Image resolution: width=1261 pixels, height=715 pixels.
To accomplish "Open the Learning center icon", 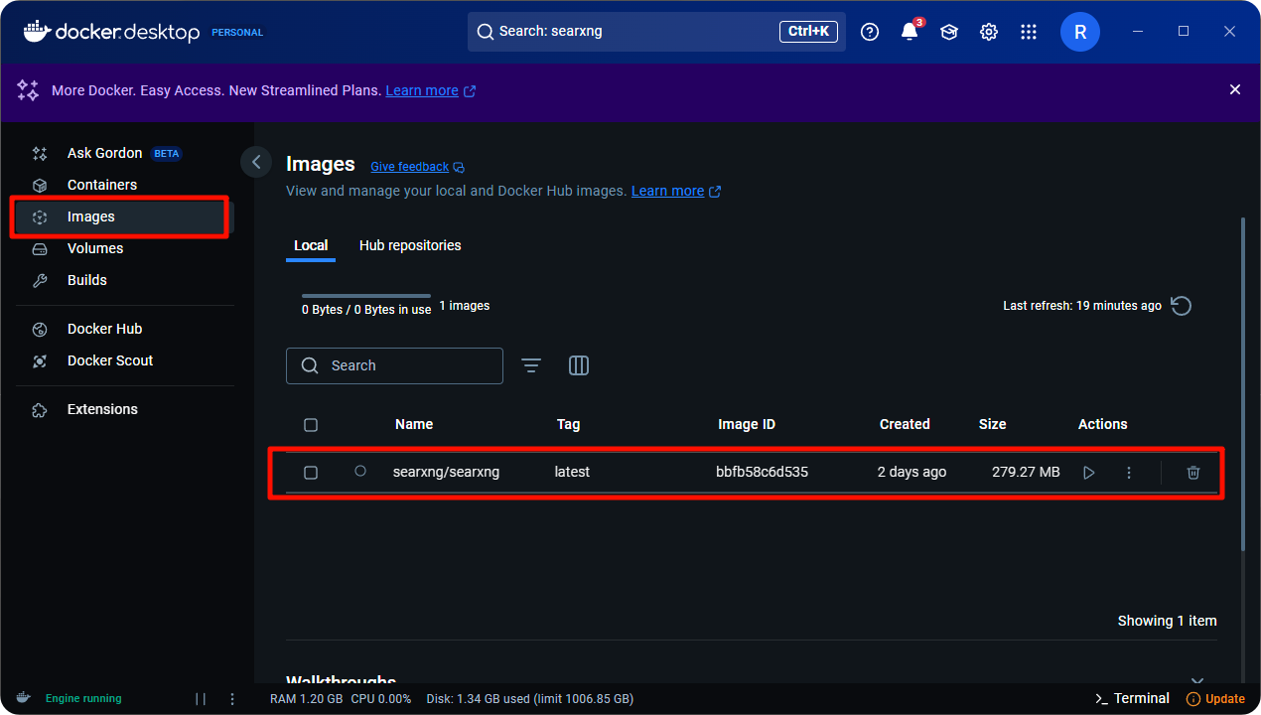I will tap(948, 32).
